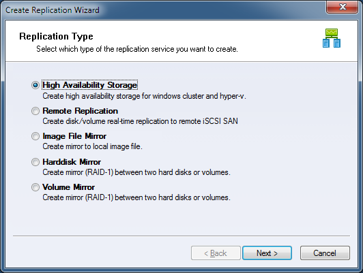Click the windows cluster and hyper-v description

tap(144, 96)
